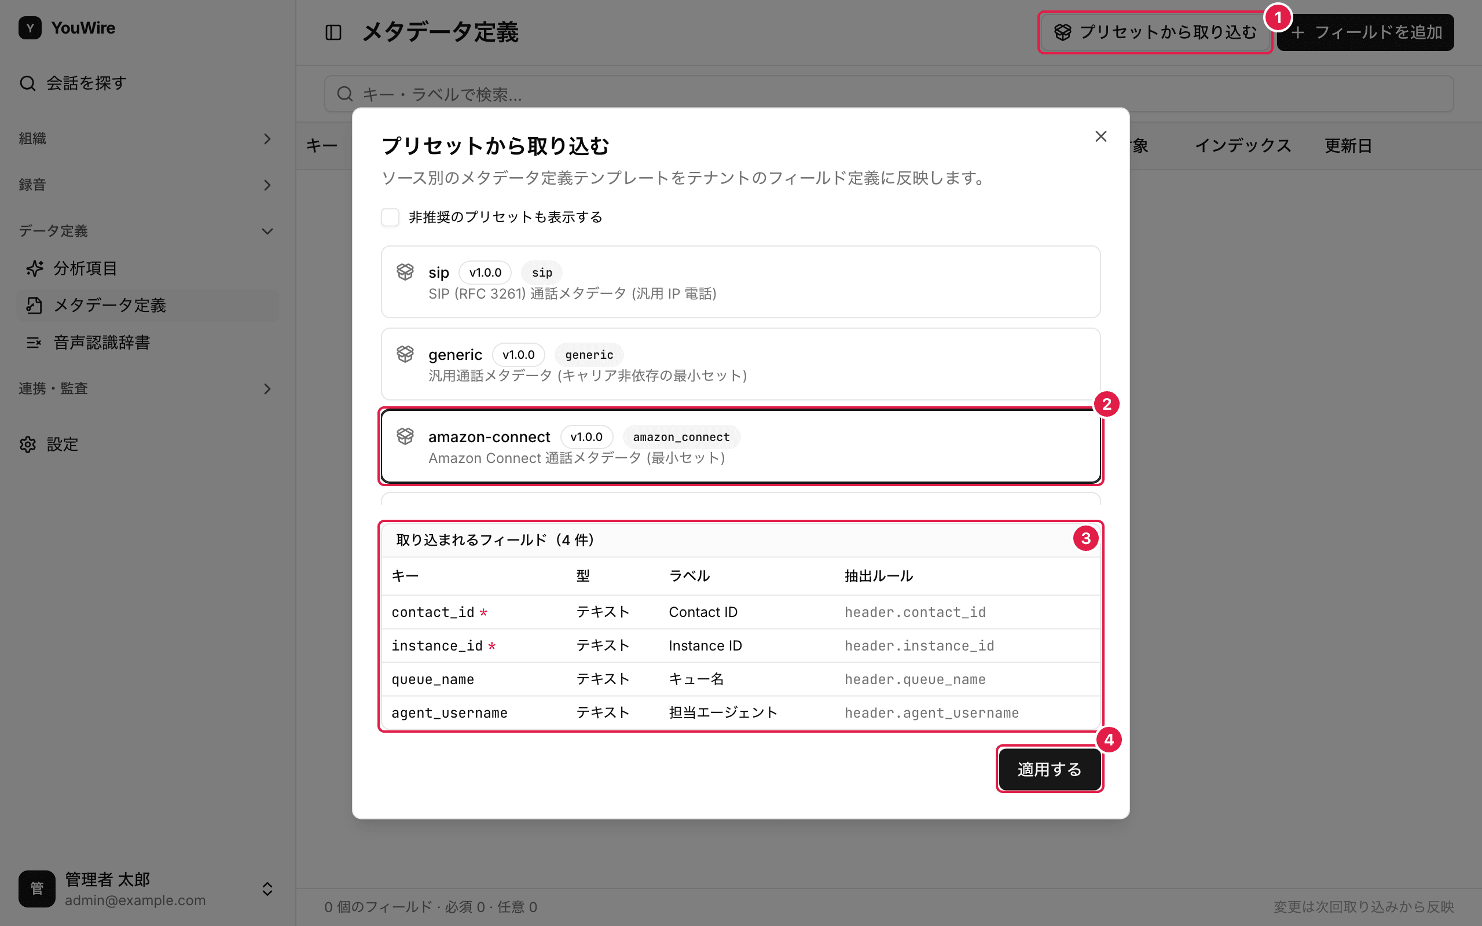Open the メタデータ定義 menu item
Screen dimensions: 1482x926
(147, 306)
